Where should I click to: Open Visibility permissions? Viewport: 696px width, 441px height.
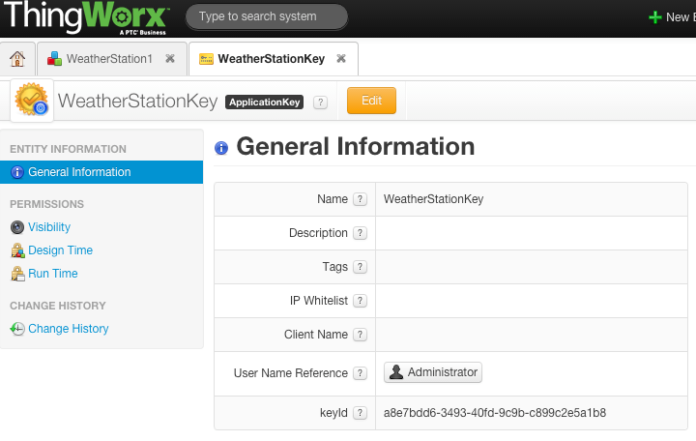49,227
